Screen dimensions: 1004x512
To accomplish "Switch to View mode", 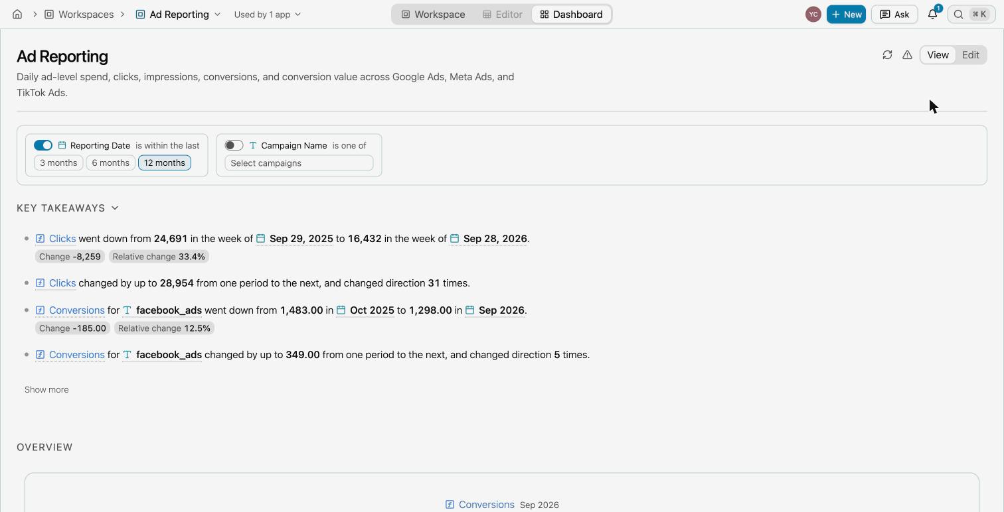I will pyautogui.click(x=938, y=55).
